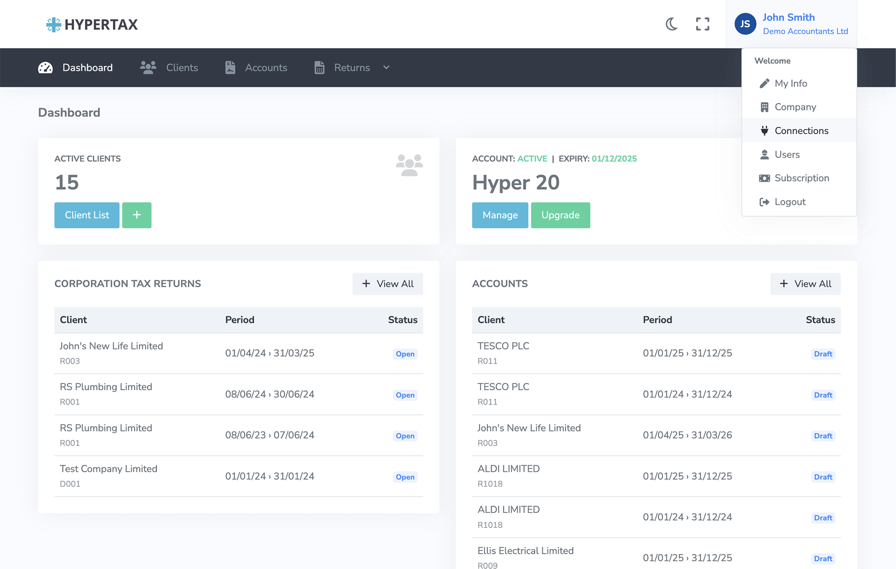Click the Draft status for ALDI LIMITED 01/01/24

pos(823,518)
